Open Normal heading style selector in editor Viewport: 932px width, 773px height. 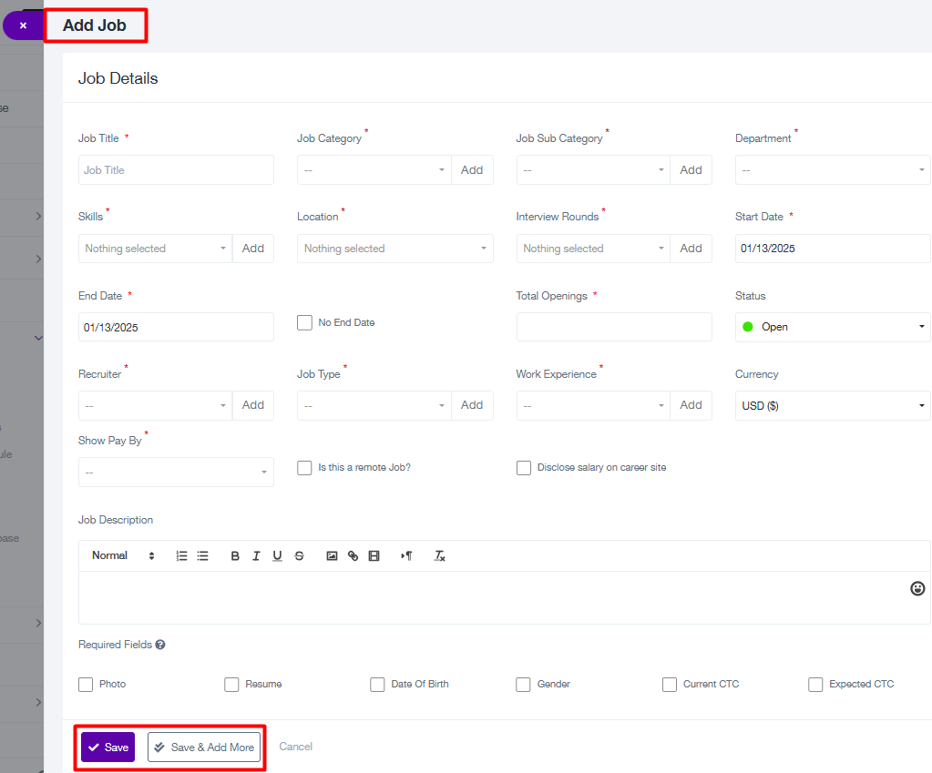coord(123,555)
